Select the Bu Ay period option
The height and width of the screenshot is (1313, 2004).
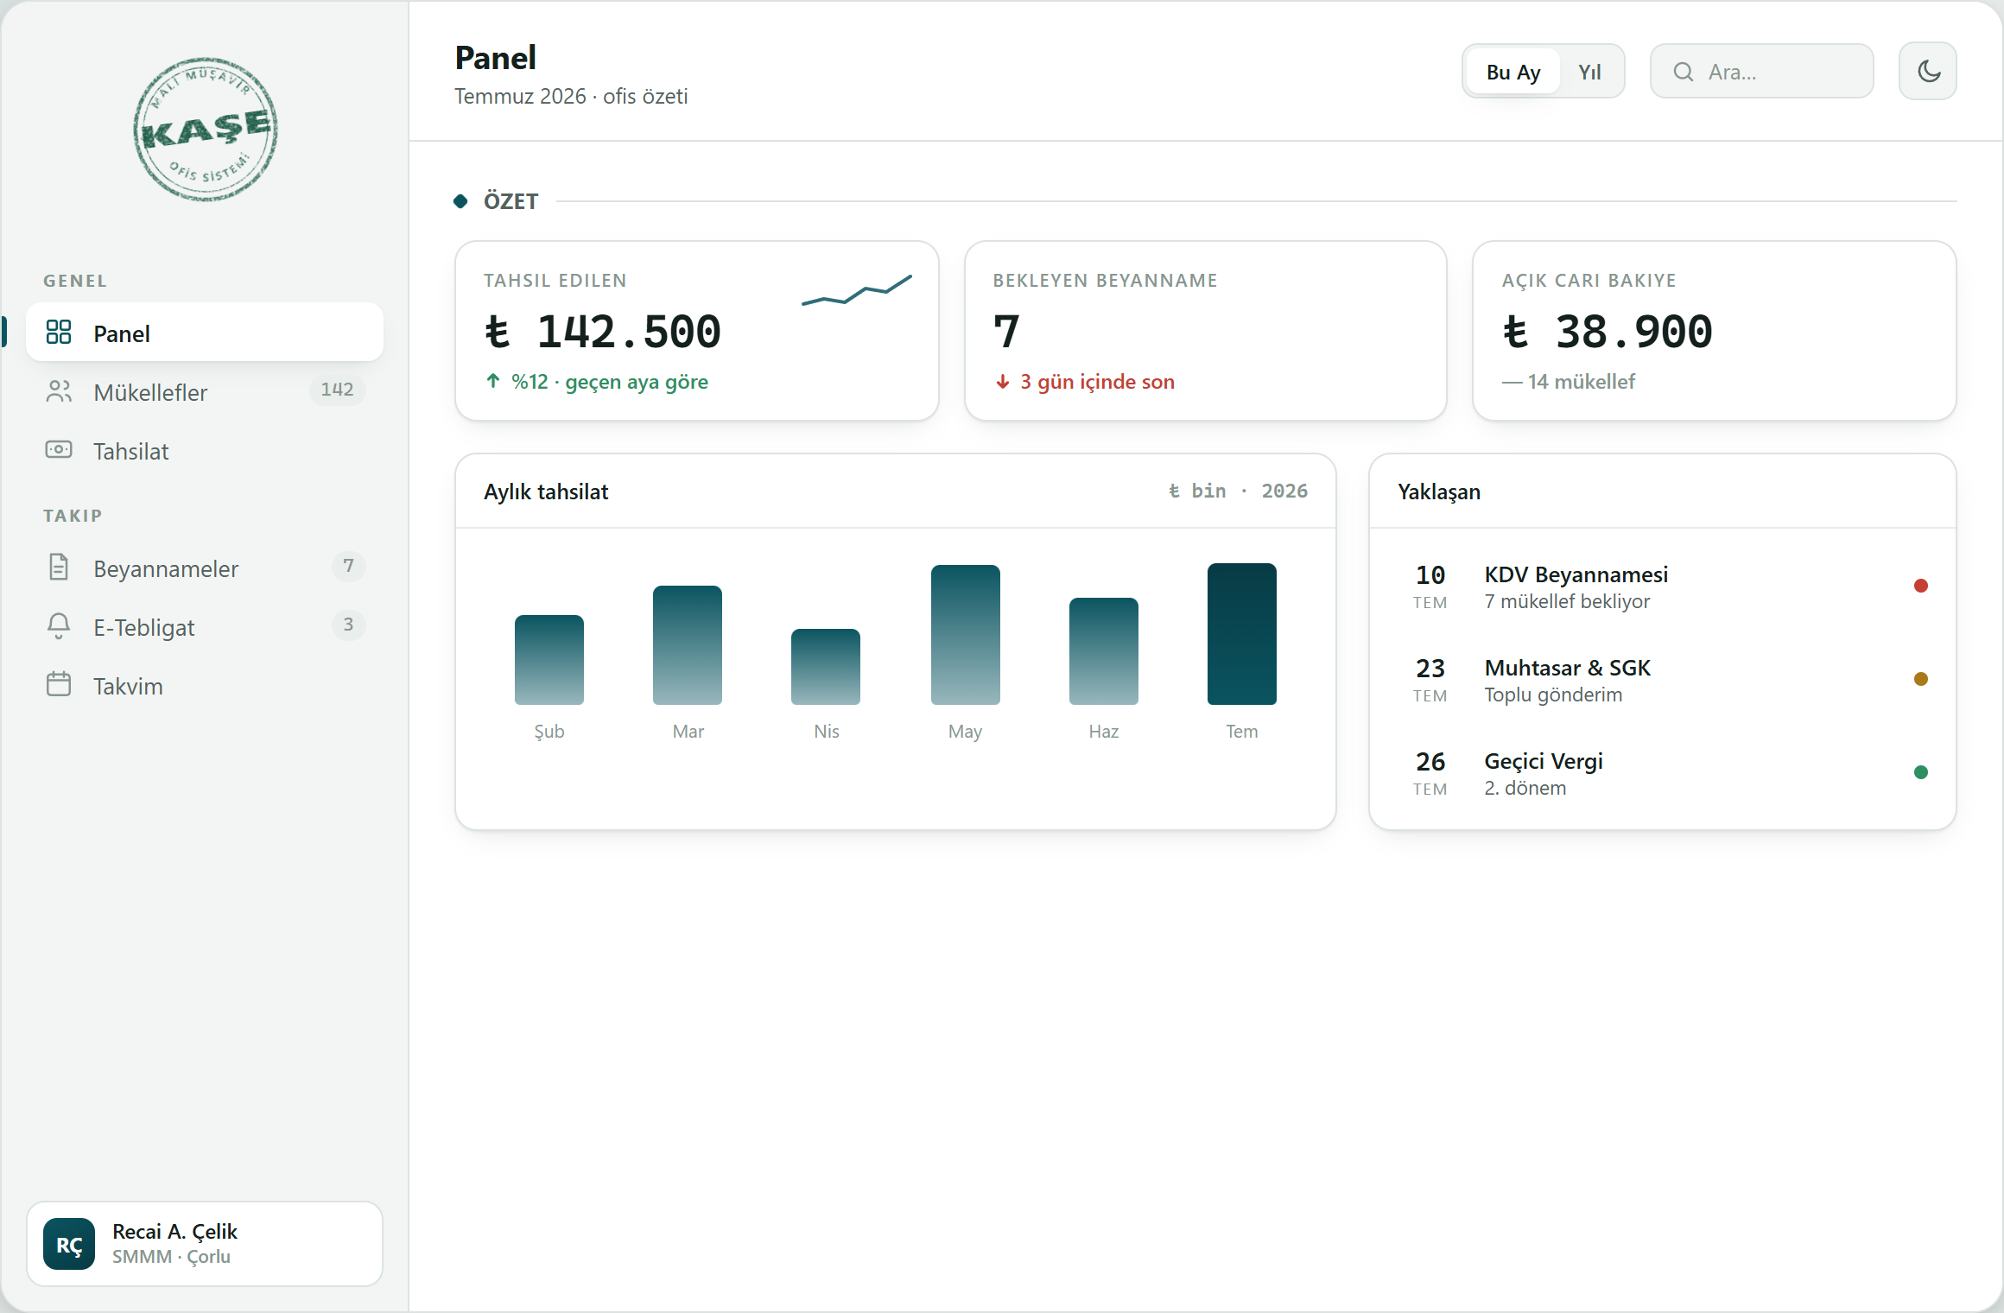pyautogui.click(x=1513, y=72)
